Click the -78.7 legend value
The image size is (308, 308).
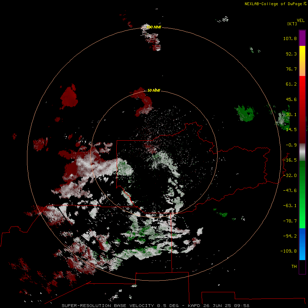coord(290,221)
